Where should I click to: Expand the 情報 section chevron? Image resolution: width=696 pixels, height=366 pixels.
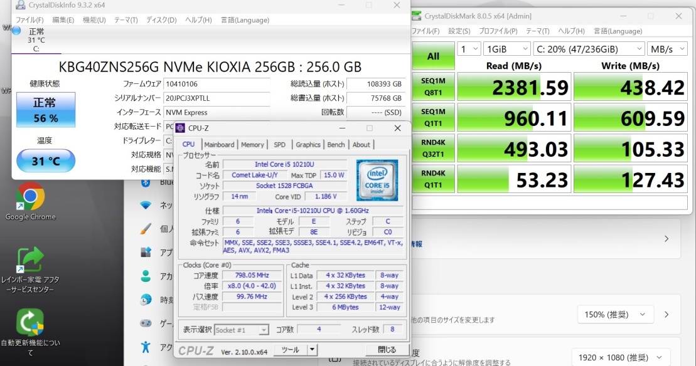pos(667,239)
